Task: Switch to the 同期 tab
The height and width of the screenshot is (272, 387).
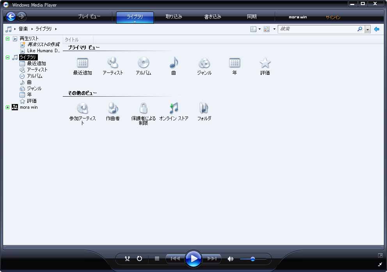Action: (x=252, y=16)
